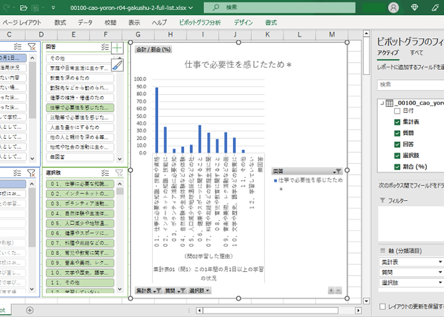Toggle the 日付 field checkbox
The height and width of the screenshot is (317, 444).
click(x=397, y=111)
